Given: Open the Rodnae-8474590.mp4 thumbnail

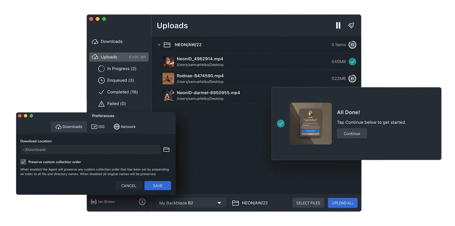Looking at the screenshot, I should click(168, 79).
